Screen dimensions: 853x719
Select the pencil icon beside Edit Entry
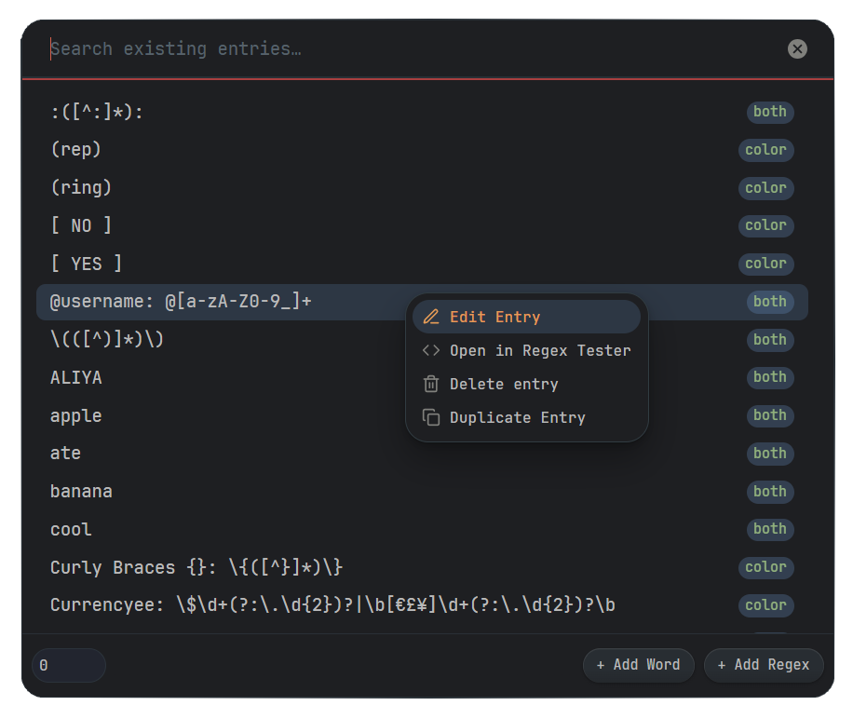click(x=431, y=317)
